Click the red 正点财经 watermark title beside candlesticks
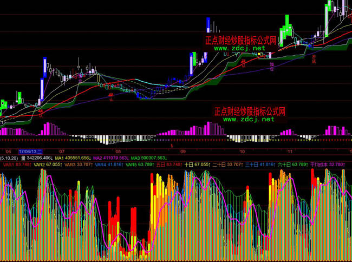Screen dimensions: 352x262 [241, 40]
